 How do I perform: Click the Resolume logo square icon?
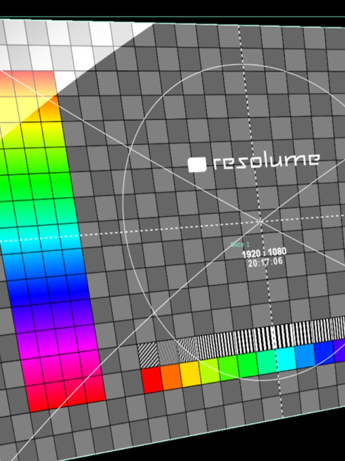tap(197, 165)
